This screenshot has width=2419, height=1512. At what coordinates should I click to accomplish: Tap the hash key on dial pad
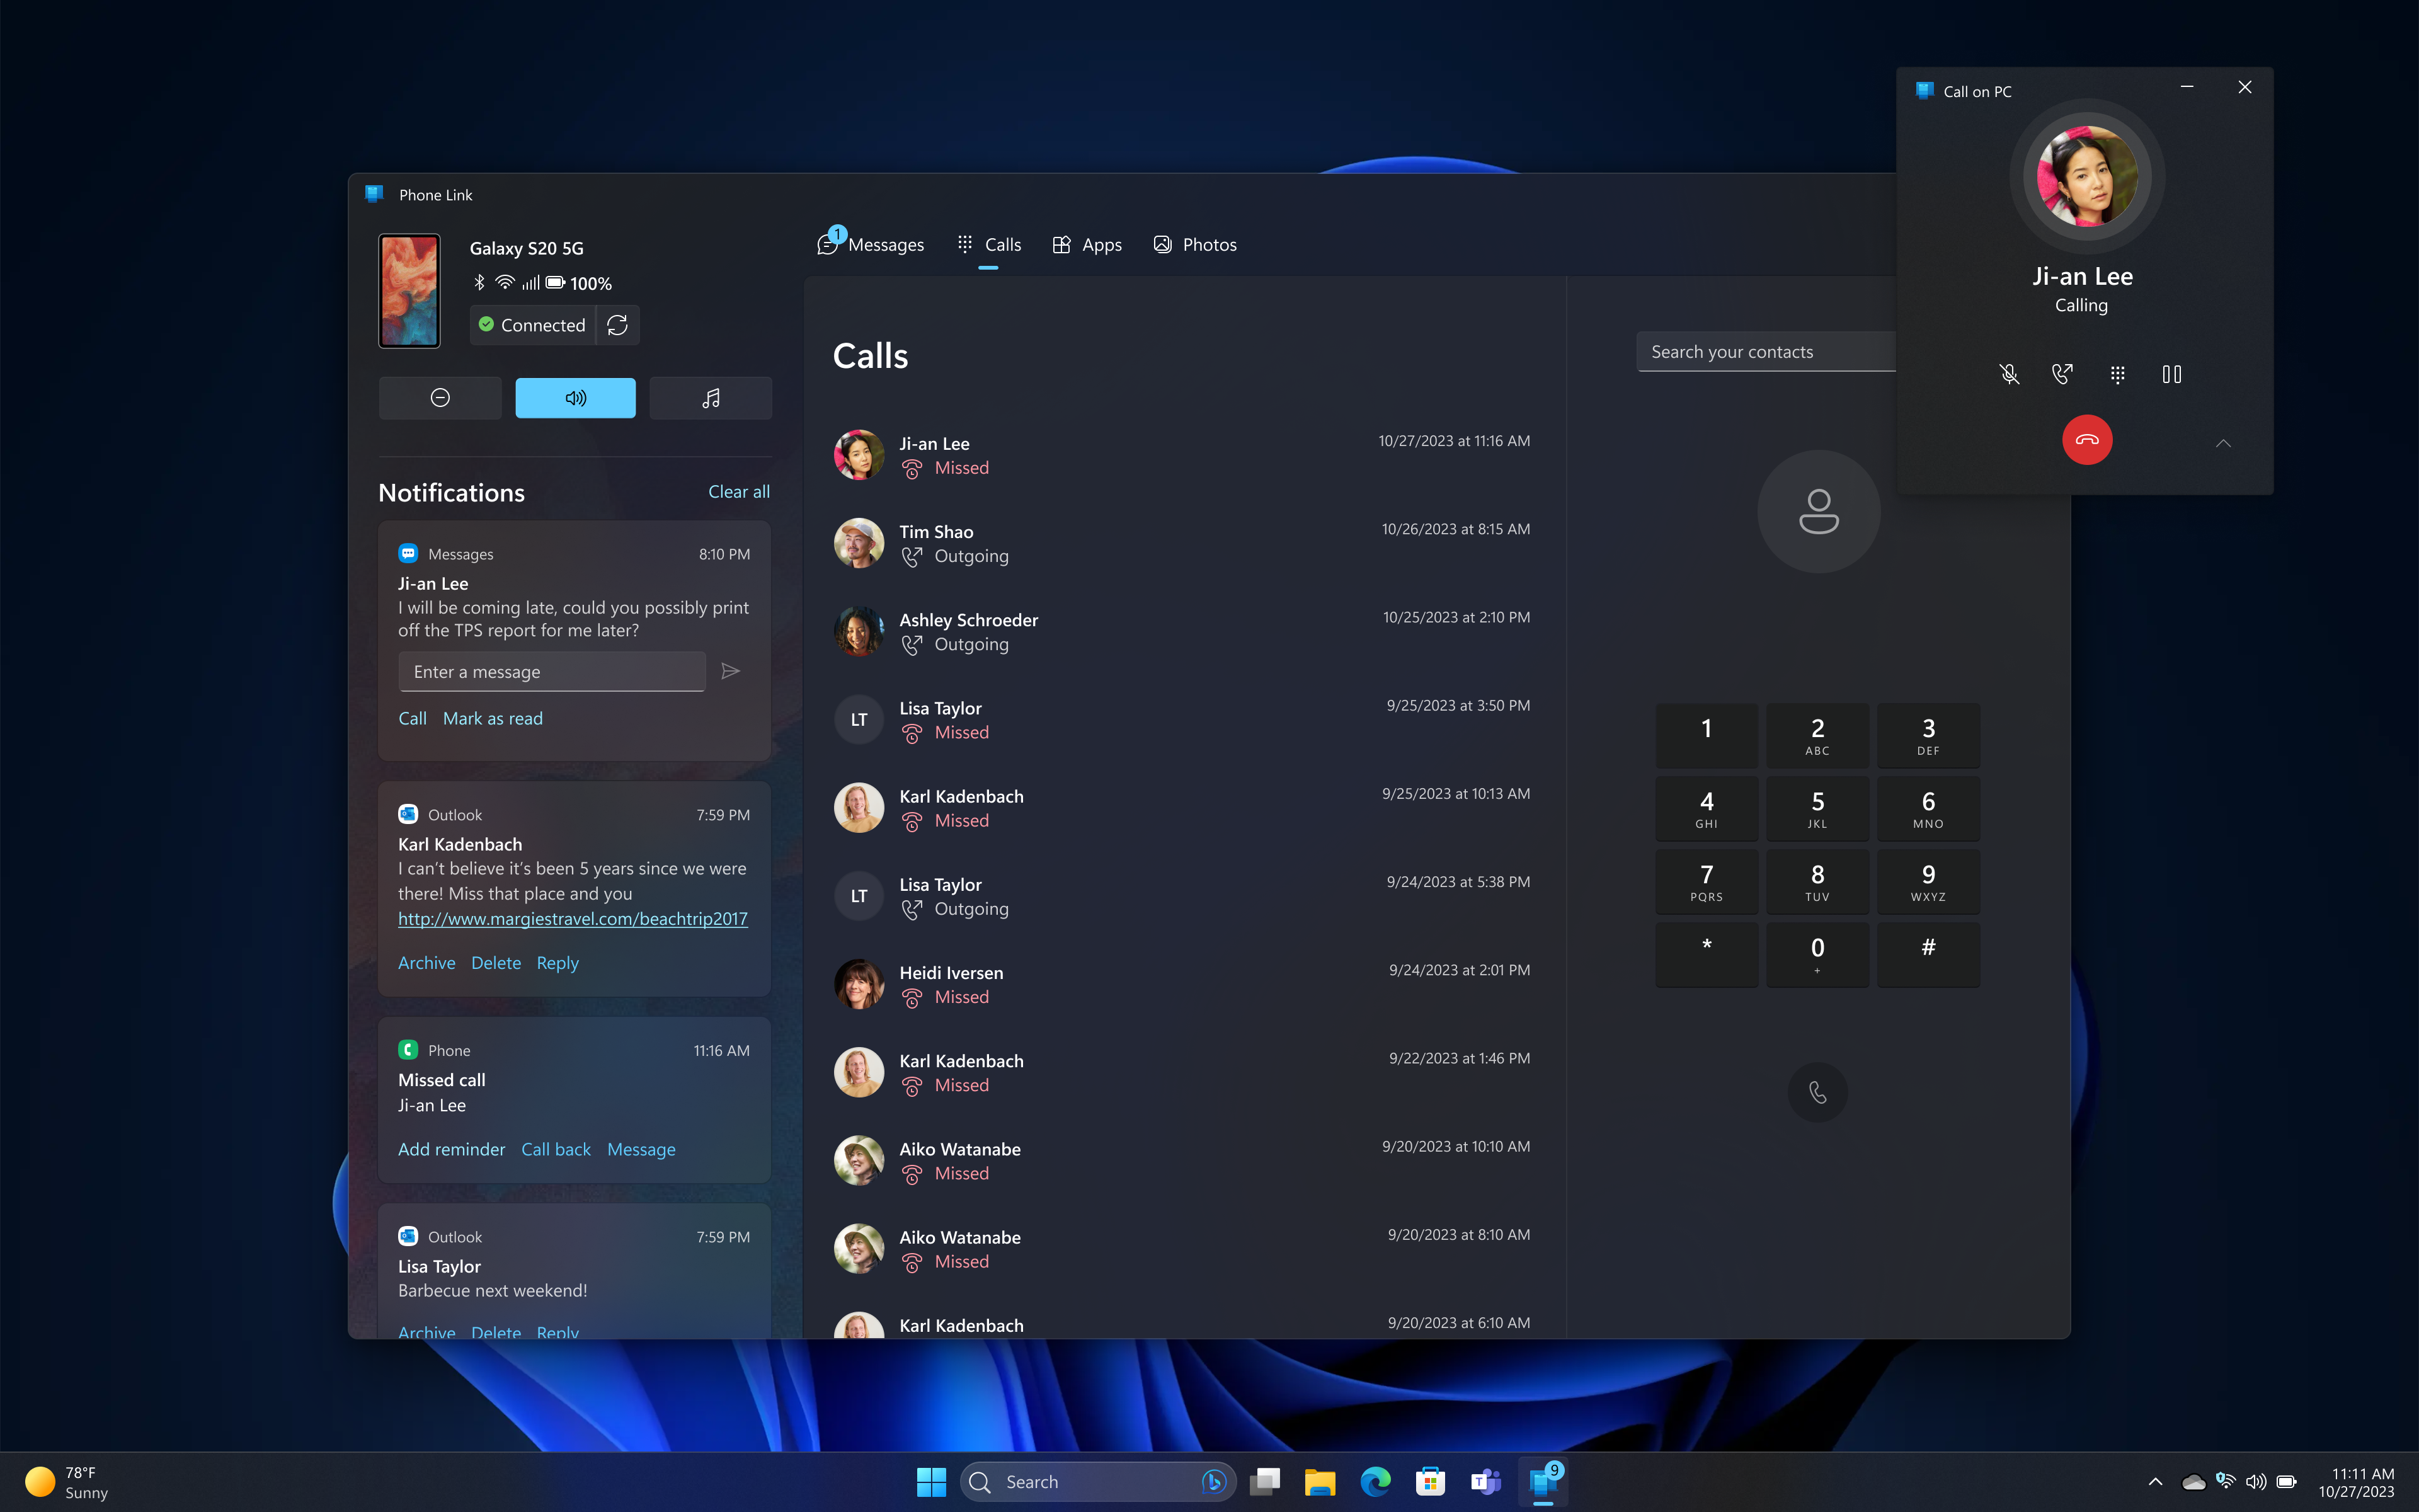(x=1928, y=955)
